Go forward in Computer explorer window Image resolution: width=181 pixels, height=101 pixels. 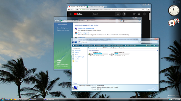(76, 42)
